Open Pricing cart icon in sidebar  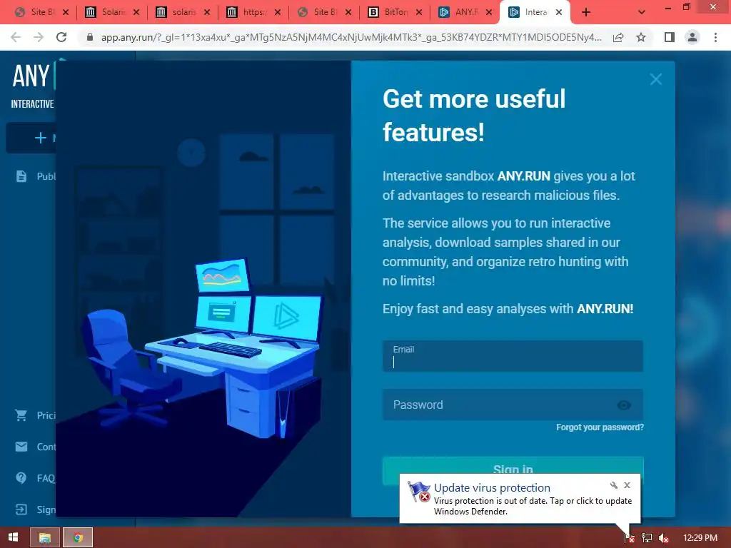point(21,415)
